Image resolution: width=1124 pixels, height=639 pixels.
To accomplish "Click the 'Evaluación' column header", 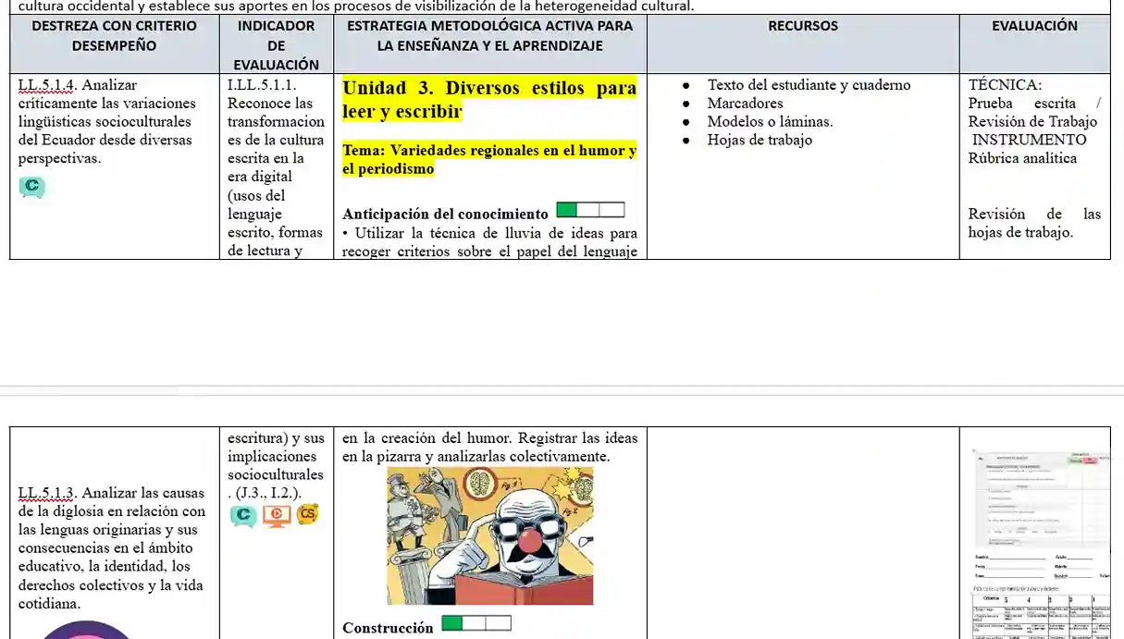I will click(x=1034, y=26).
